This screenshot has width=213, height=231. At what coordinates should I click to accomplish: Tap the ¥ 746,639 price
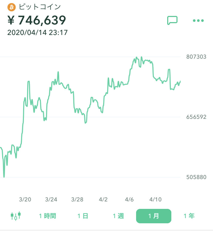click(37, 20)
